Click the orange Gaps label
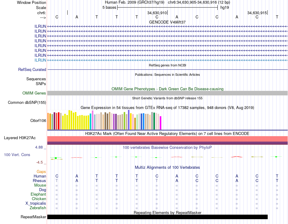Screen dimensions: 288x224 [x=41, y=171]
